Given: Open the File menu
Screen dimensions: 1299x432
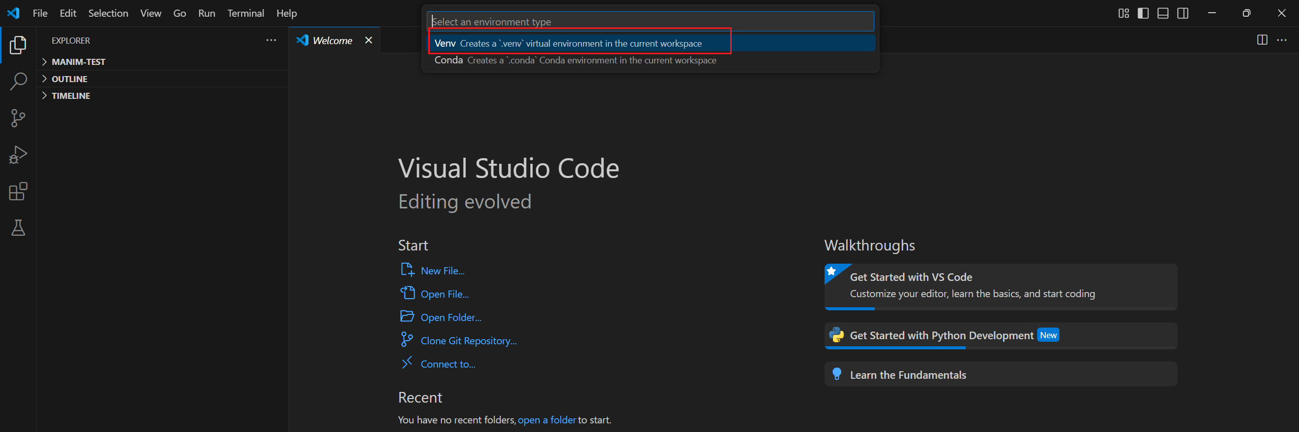Looking at the screenshot, I should pyautogui.click(x=40, y=13).
